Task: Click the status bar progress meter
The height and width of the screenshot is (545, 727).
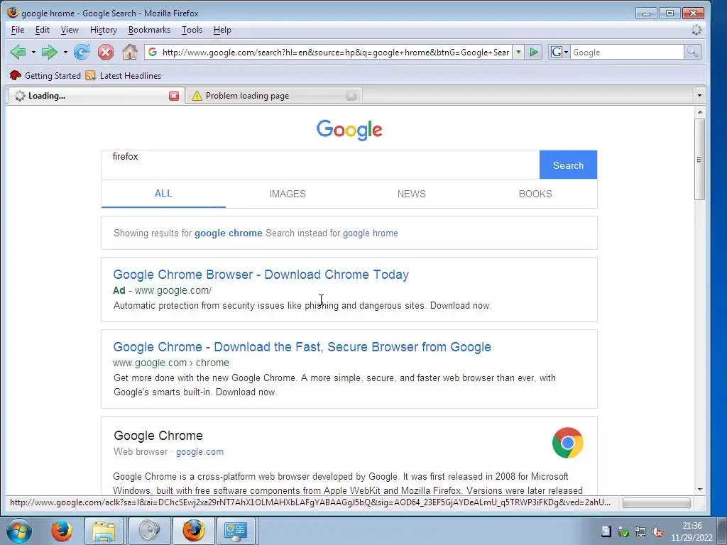Action: (x=656, y=502)
